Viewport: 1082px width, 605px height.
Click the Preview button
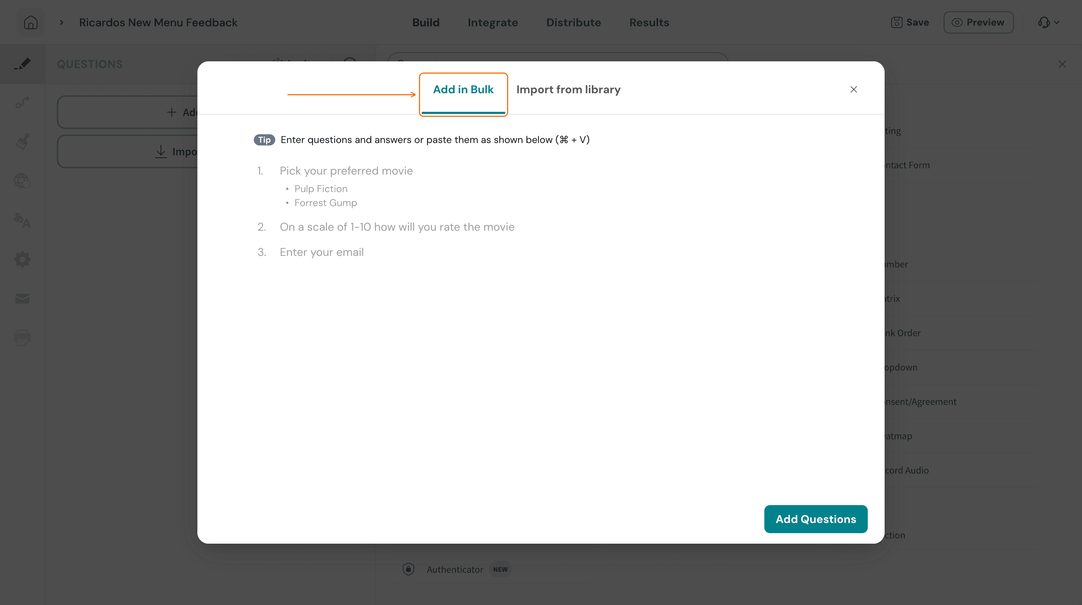978,22
